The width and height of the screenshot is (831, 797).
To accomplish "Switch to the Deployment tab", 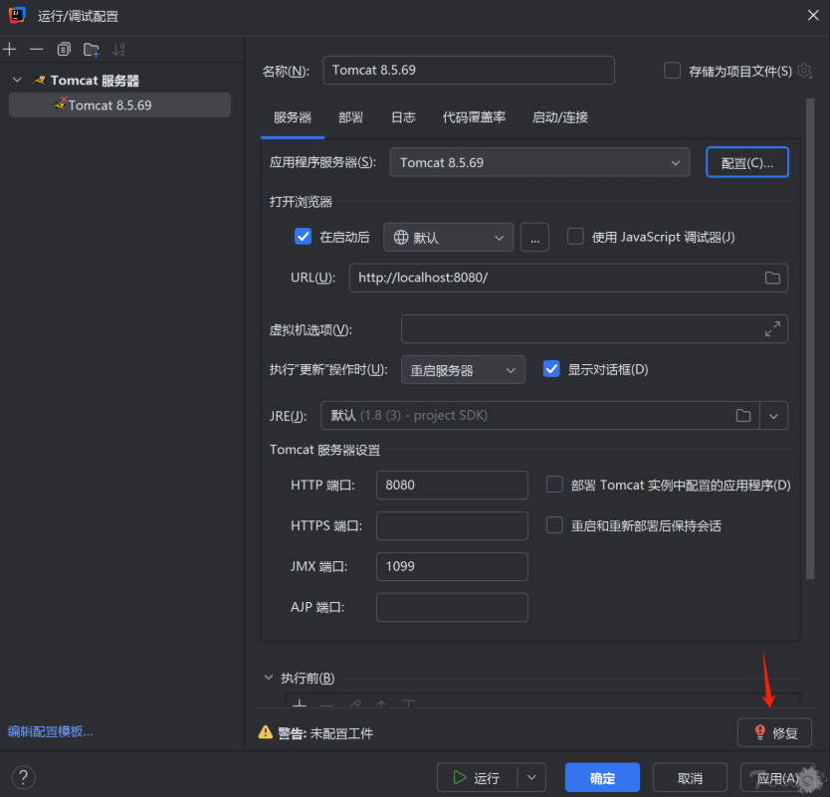I will tap(351, 117).
